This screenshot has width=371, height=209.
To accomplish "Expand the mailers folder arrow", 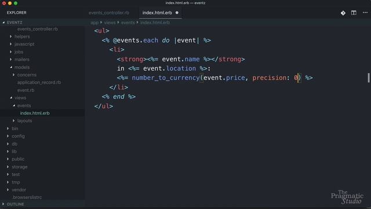I will tap(10, 59).
